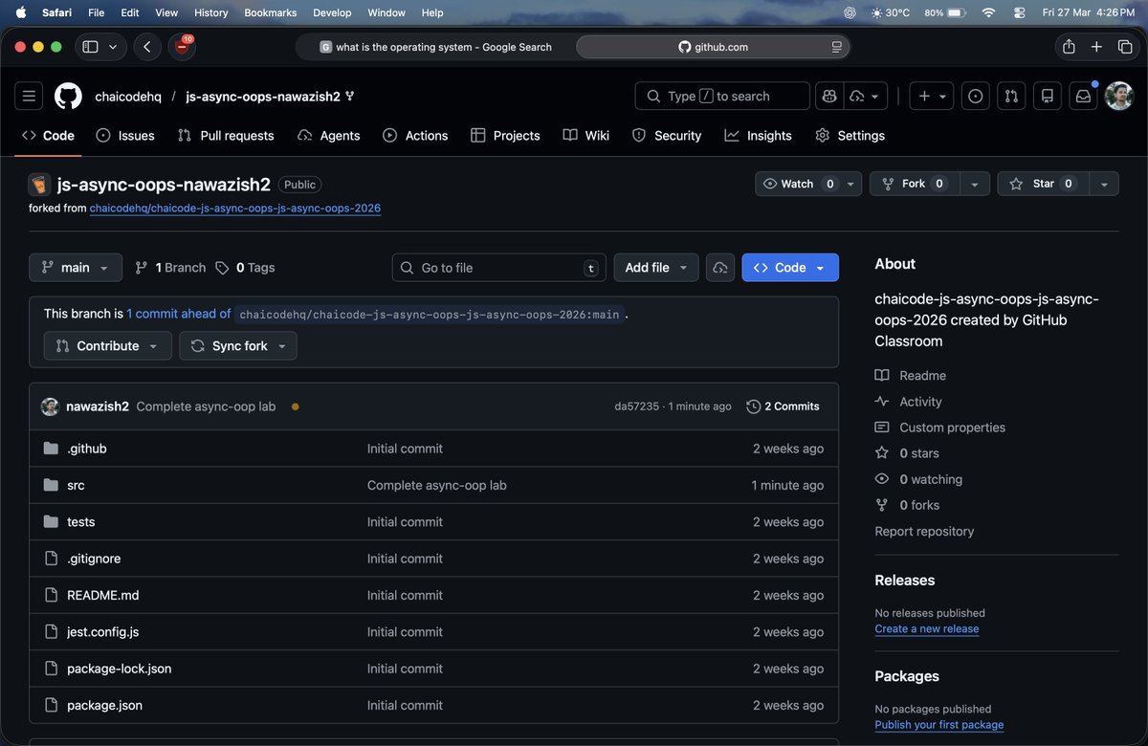Screen dimensions: 1148x746
Task: Open notifications inbox icon
Action: click(x=1083, y=96)
